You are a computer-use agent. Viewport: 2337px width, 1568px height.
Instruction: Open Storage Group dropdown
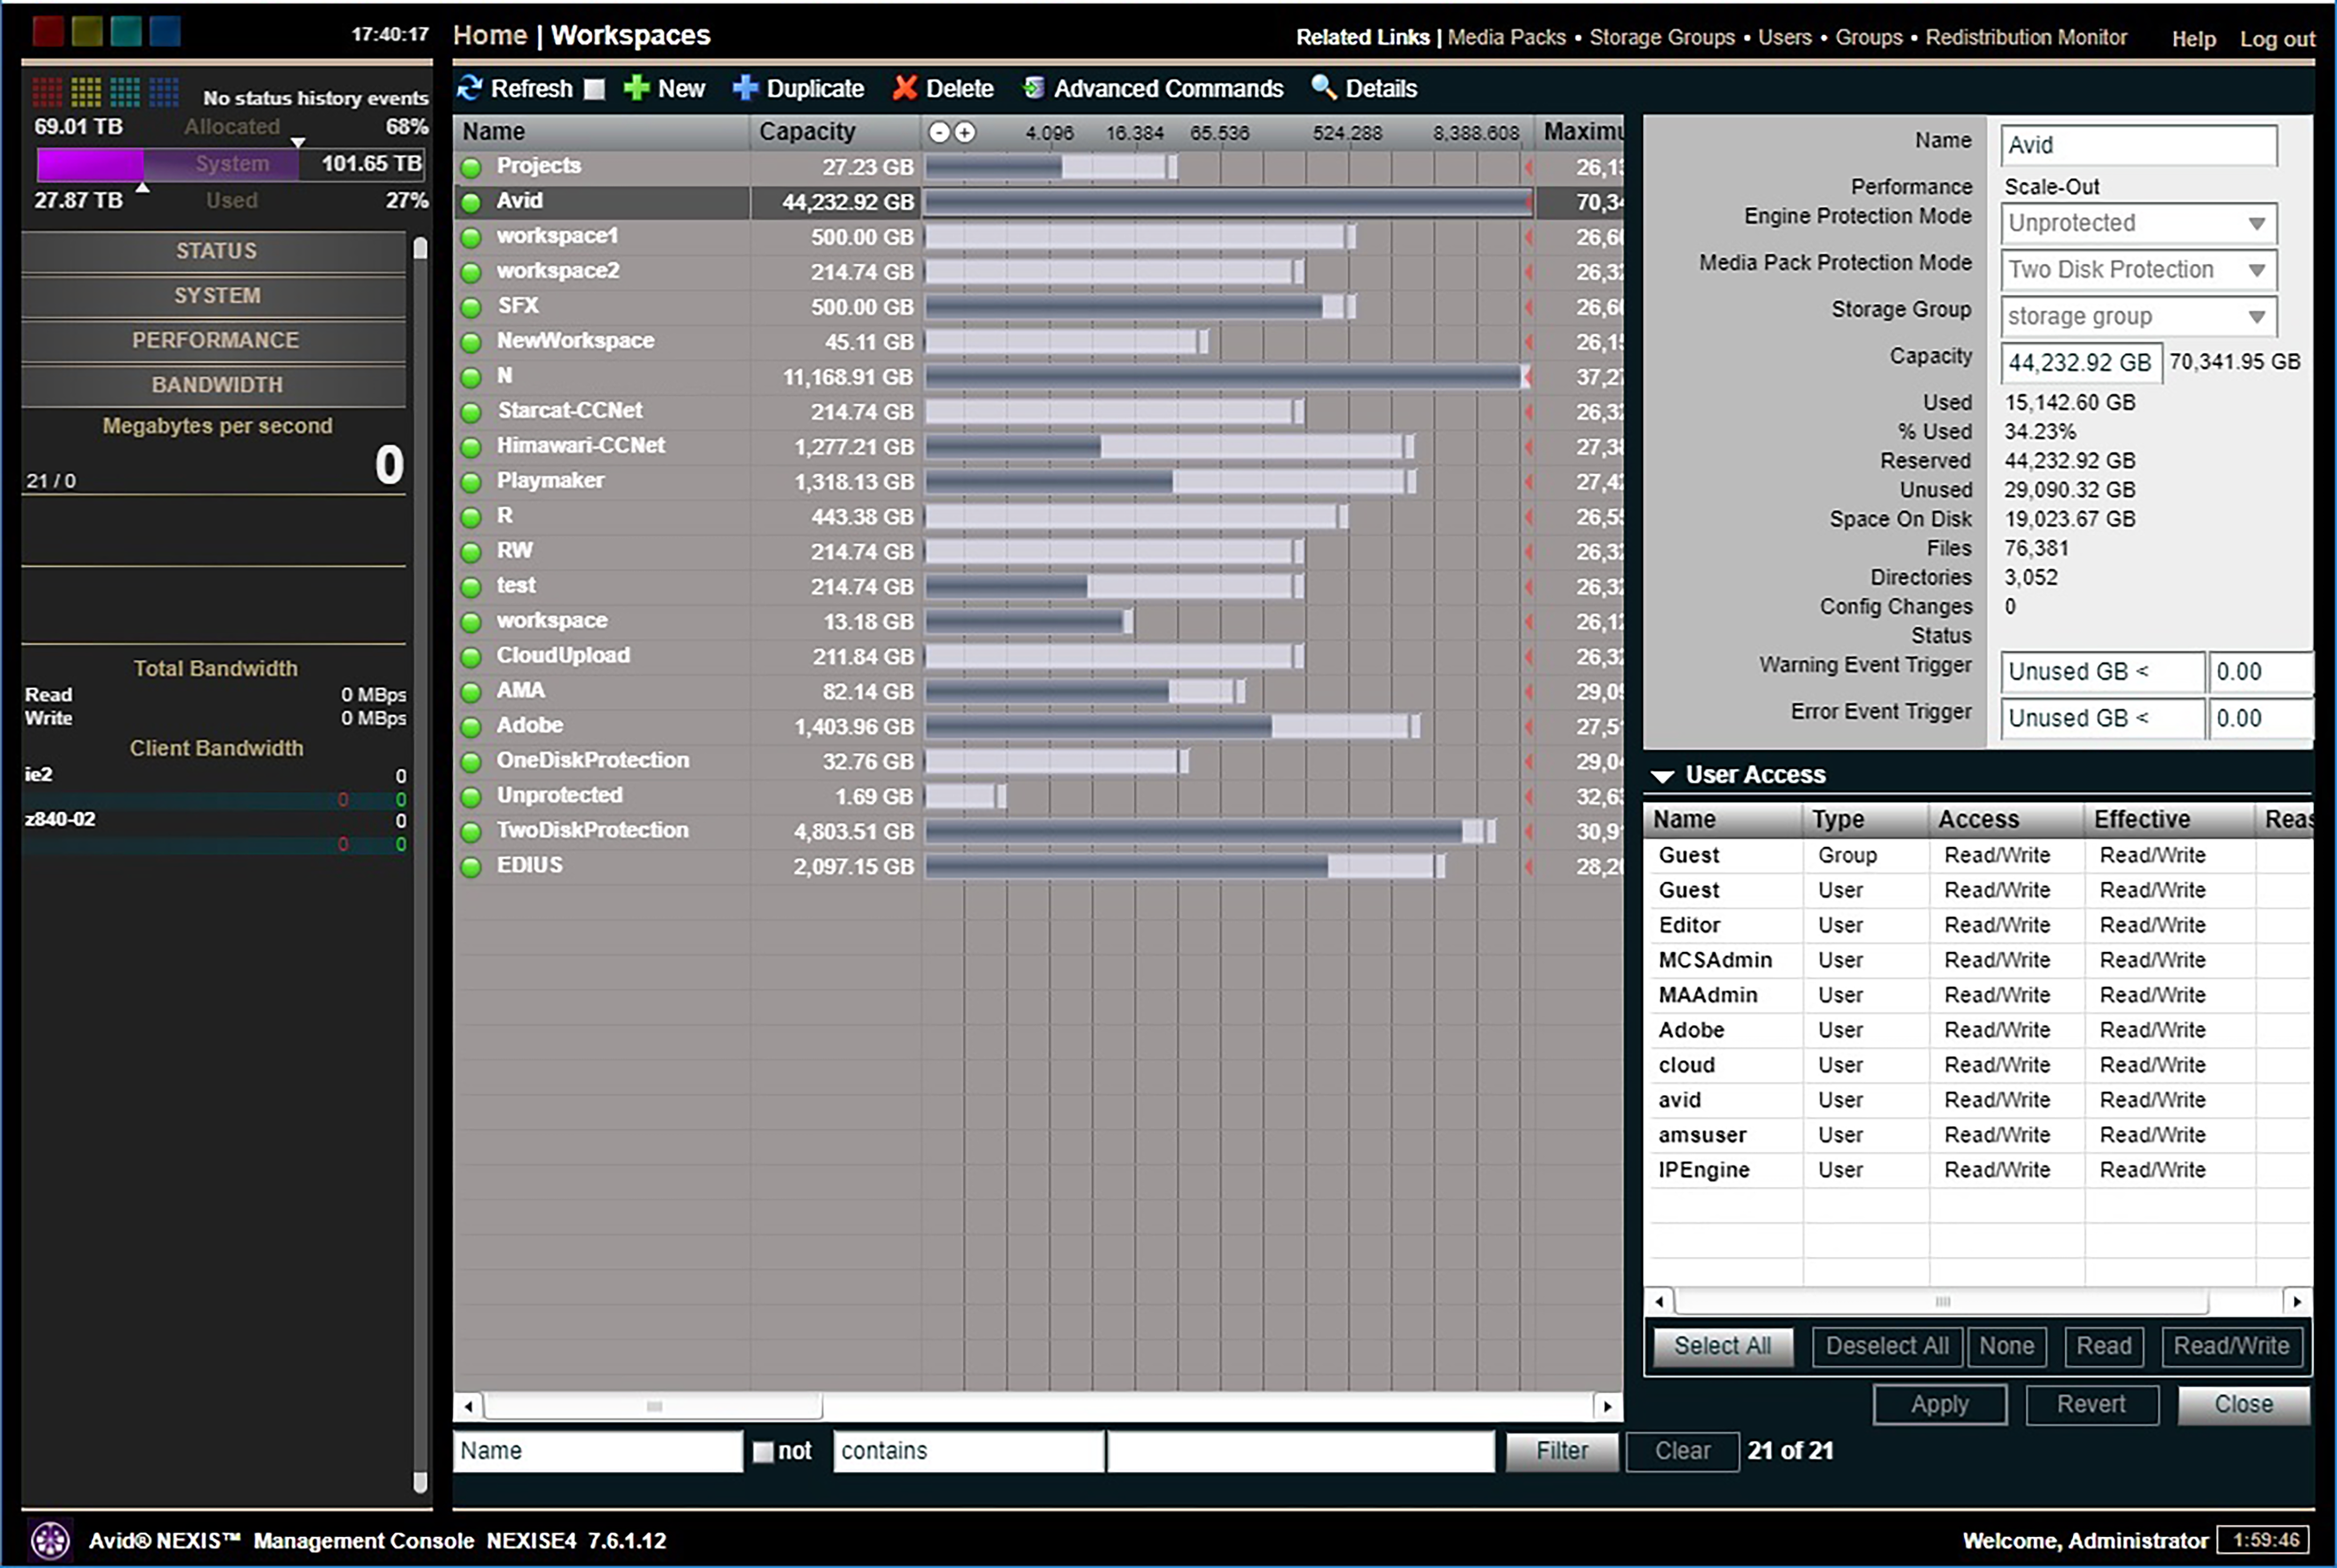pos(2138,317)
